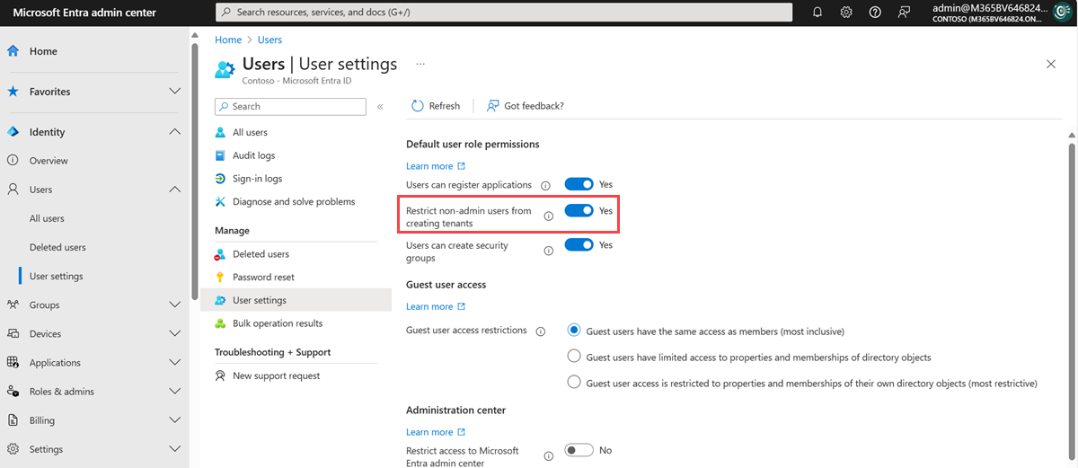
Task: Click info icon beside Guest user access restrictions
Action: point(541,331)
